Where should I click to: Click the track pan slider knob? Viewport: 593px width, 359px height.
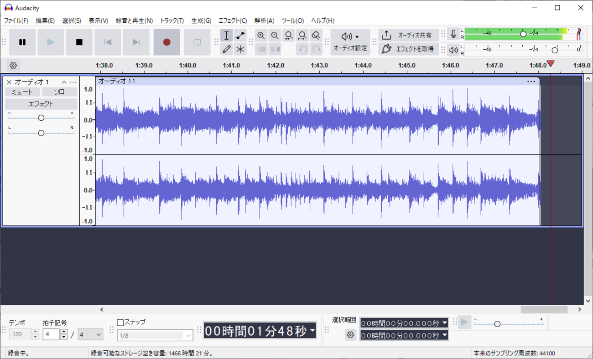click(x=41, y=133)
